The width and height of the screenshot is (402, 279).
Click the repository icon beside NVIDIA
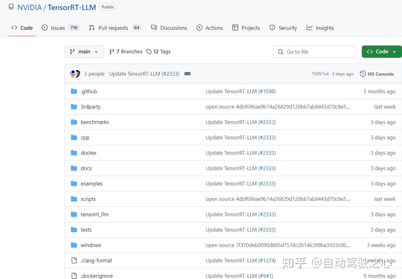click(11, 7)
